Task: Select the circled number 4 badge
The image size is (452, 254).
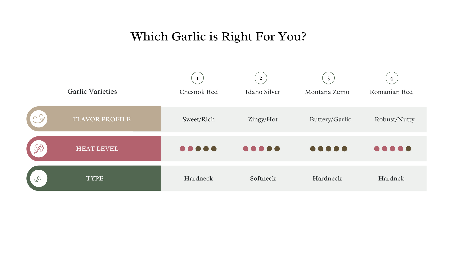Action: 391,78
